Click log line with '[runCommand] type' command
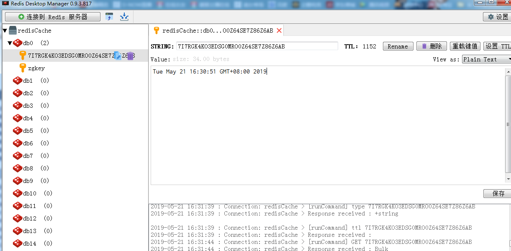511x251 pixels. pos(313,206)
